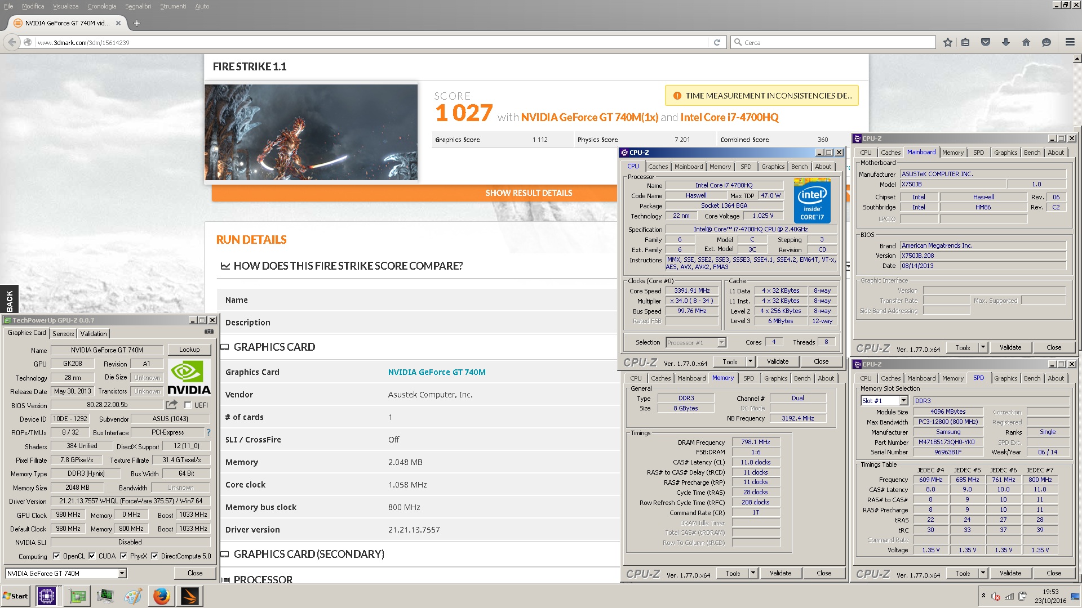Switch to Caches tab in CPU-Z CPU window
1082x608 pixels.
point(658,167)
